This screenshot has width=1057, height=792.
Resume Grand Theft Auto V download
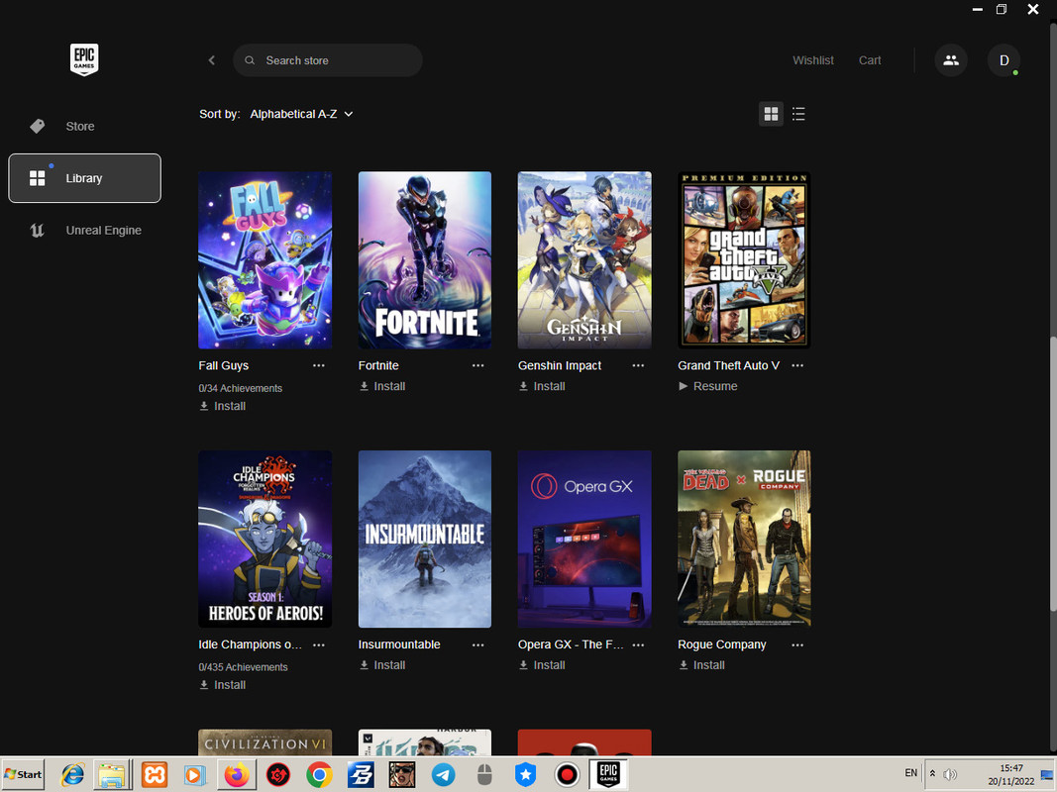(708, 386)
